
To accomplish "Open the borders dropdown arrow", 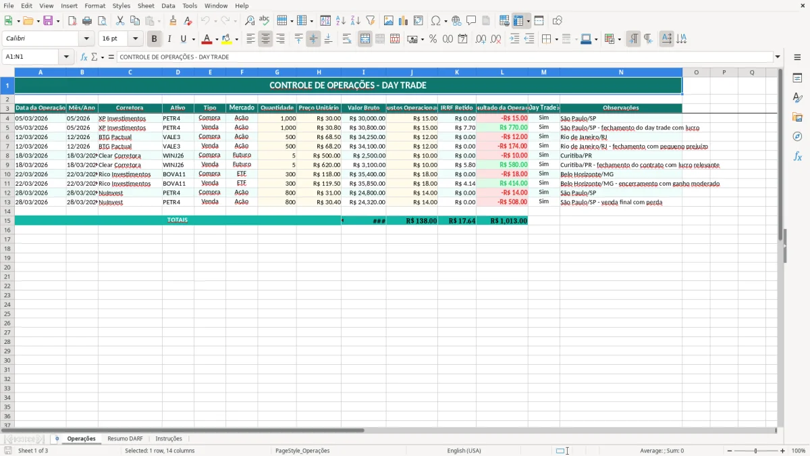I will click(557, 39).
